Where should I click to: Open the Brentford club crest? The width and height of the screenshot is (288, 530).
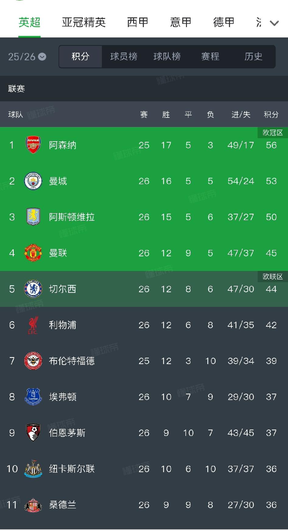pyautogui.click(x=33, y=361)
